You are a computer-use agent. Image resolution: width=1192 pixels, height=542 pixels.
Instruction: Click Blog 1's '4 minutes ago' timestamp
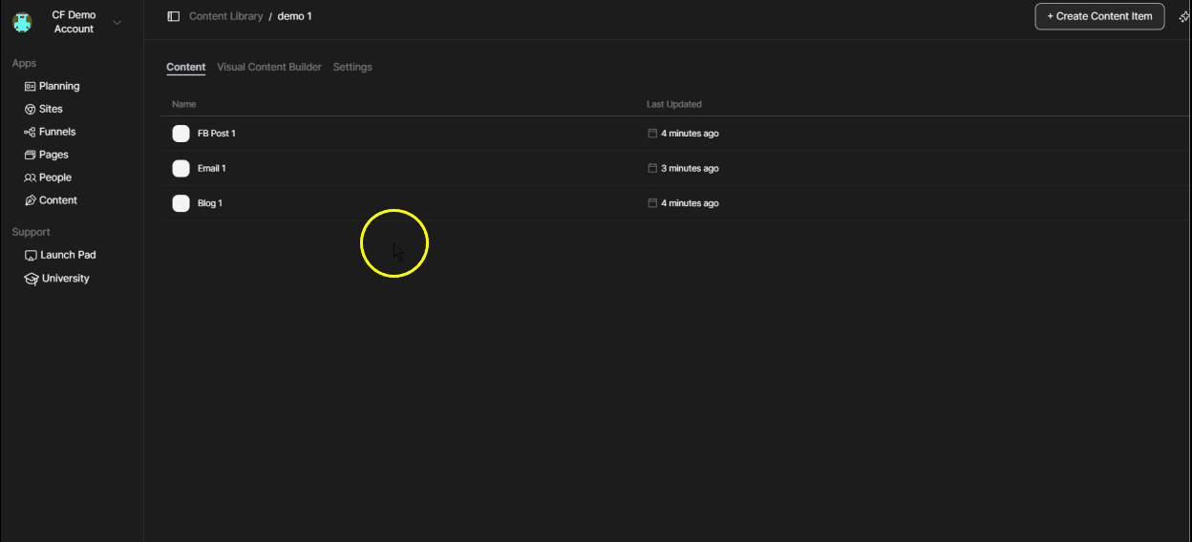(x=690, y=203)
